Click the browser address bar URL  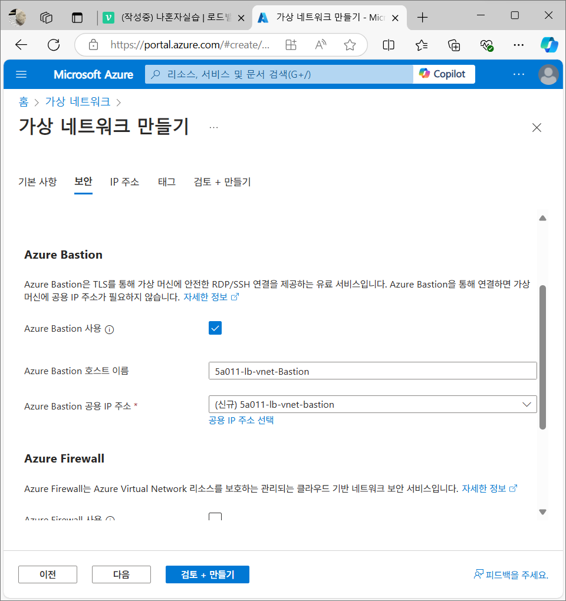click(x=190, y=45)
